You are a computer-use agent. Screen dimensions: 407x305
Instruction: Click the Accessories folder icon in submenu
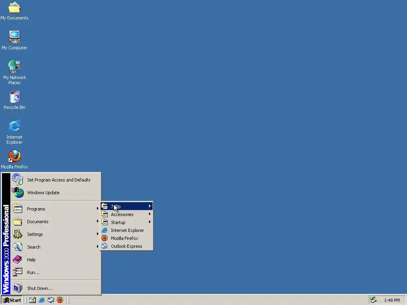tap(105, 214)
